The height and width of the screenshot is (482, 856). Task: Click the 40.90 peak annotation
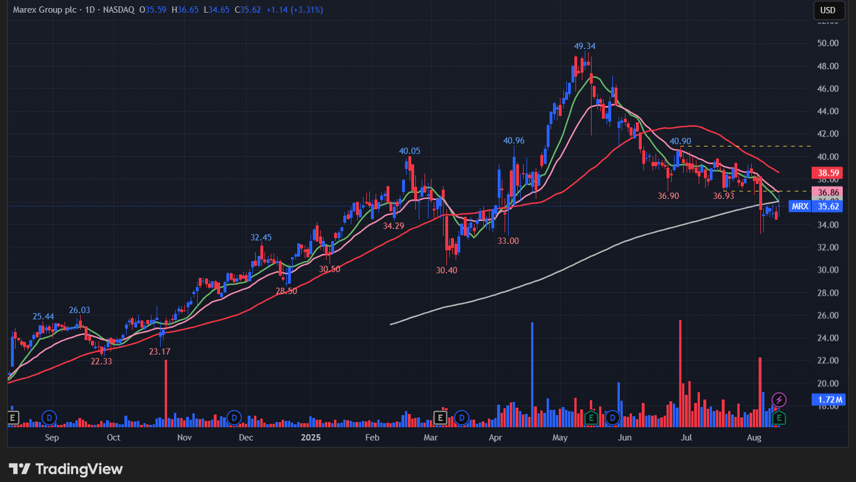pyautogui.click(x=680, y=141)
